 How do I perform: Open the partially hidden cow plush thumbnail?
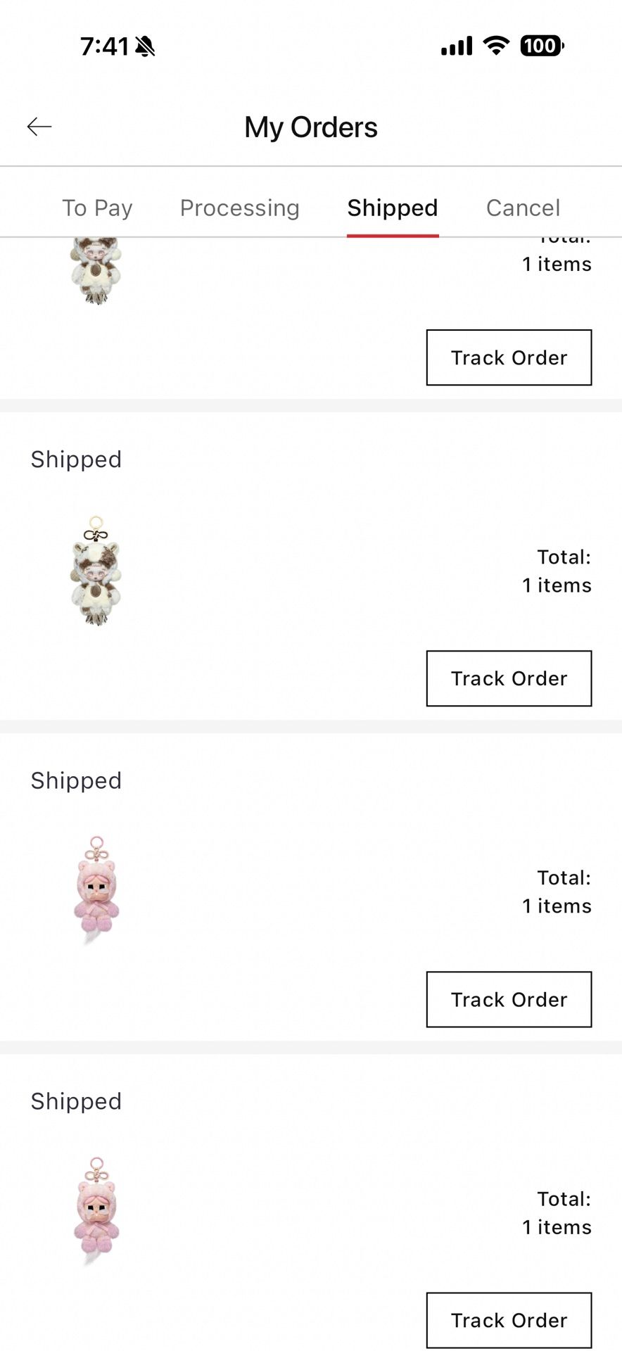tap(96, 271)
